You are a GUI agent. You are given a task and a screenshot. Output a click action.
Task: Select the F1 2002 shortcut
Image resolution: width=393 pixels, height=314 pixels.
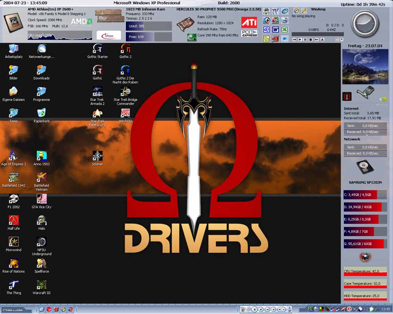pos(13,202)
